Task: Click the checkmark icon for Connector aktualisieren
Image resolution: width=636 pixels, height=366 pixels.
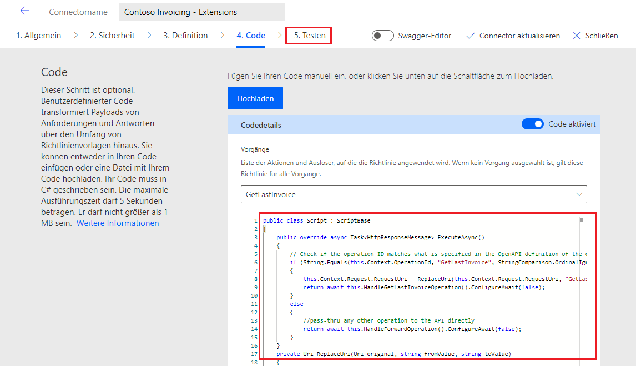Action: coord(470,36)
